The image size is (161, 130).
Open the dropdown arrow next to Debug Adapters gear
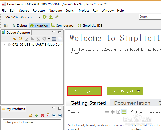49,39
